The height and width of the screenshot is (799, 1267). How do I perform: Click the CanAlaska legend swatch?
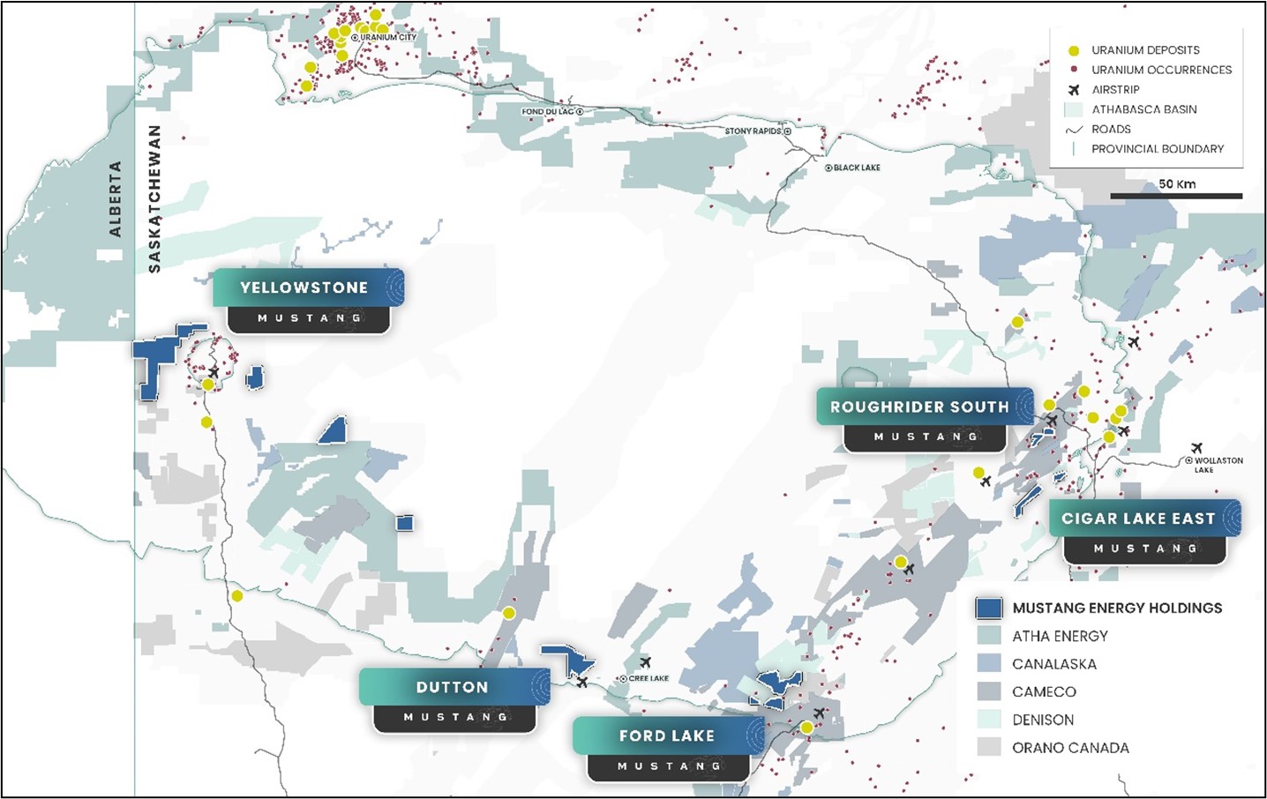click(989, 663)
